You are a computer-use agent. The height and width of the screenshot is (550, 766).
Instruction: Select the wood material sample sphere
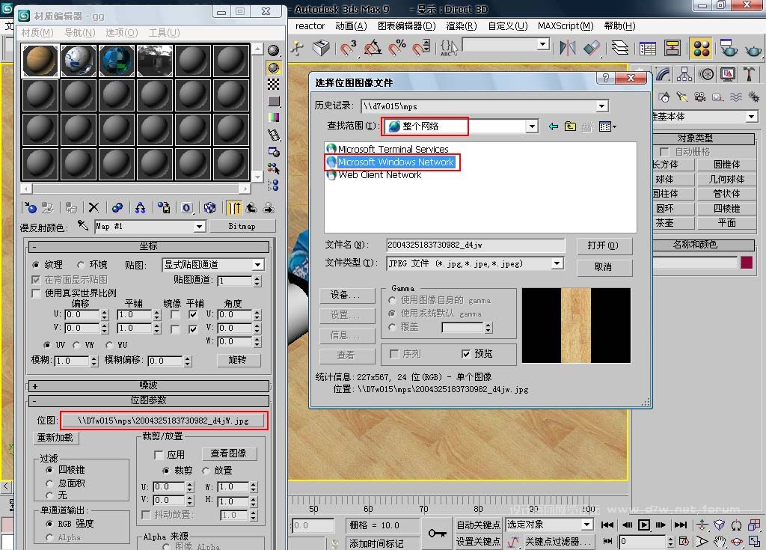[40, 61]
